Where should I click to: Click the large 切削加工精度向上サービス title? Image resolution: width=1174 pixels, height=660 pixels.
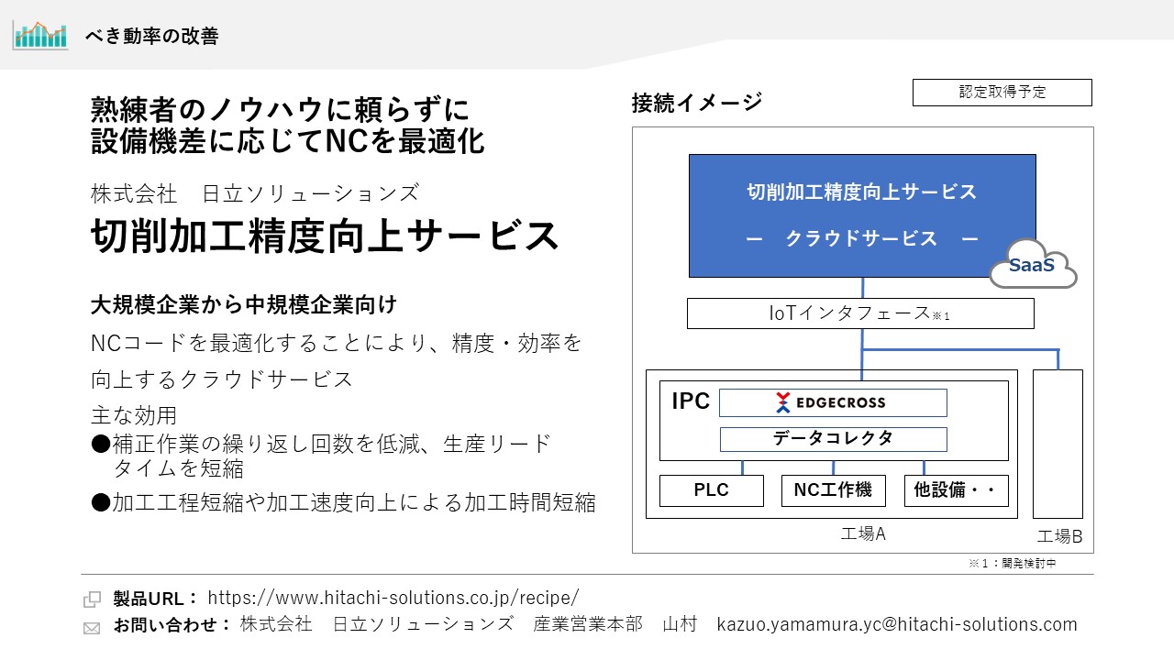point(326,236)
